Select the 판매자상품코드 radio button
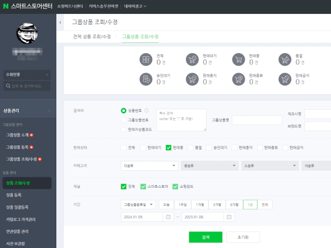Viewport: 331px width, 248px height. click(x=124, y=129)
